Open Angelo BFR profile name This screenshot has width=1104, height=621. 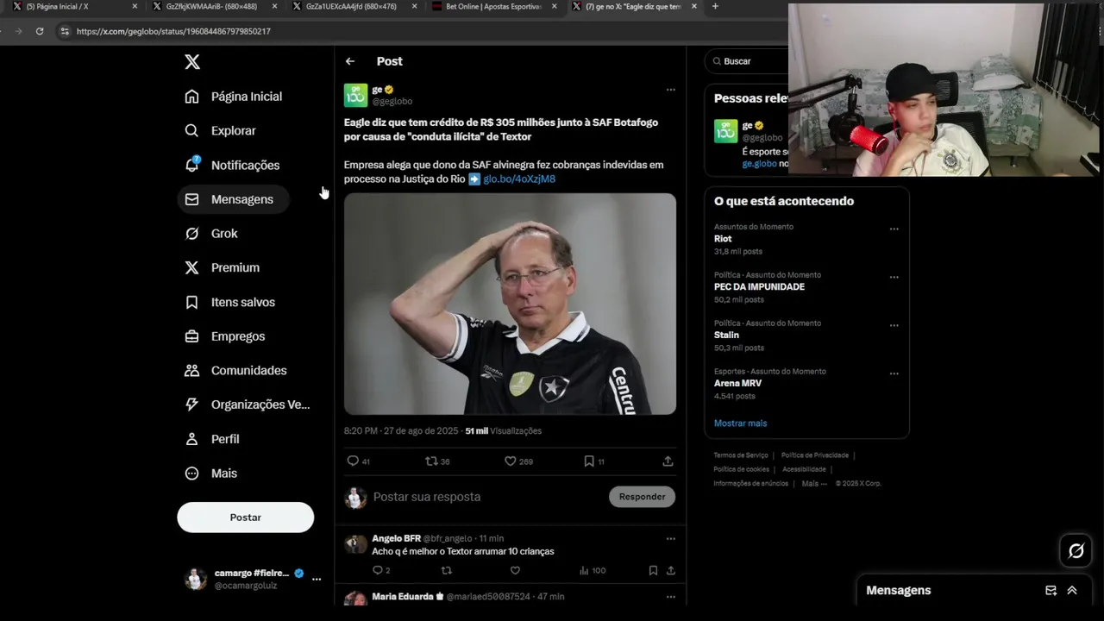[x=396, y=538]
